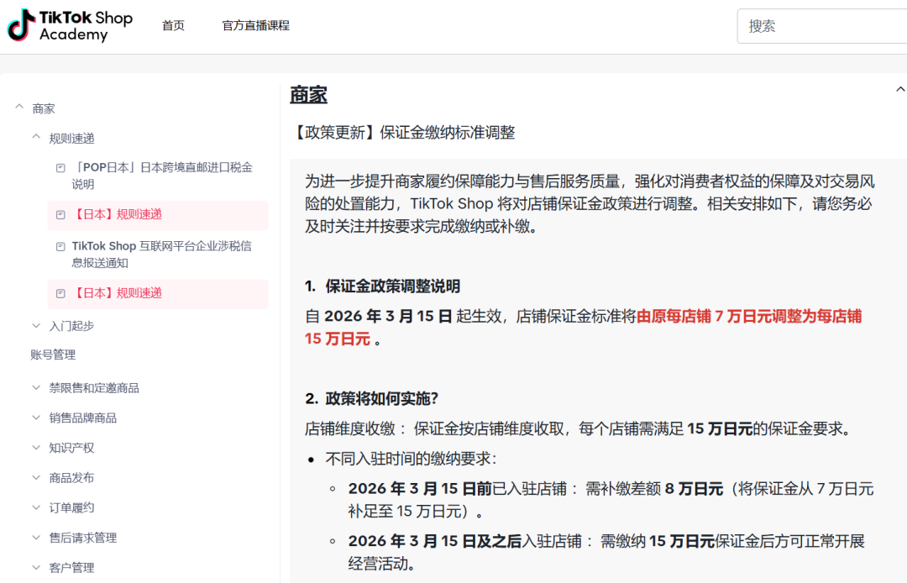Click document icon beside TikTok Shop 涉税信息报送通知

point(60,246)
